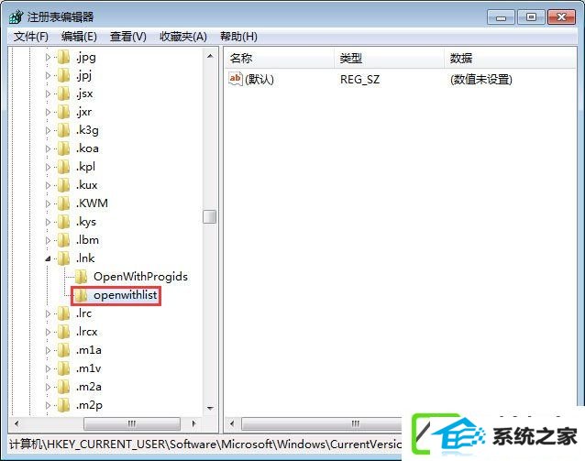Click the .KWM folder icon
585x461 pixels.
[64, 203]
